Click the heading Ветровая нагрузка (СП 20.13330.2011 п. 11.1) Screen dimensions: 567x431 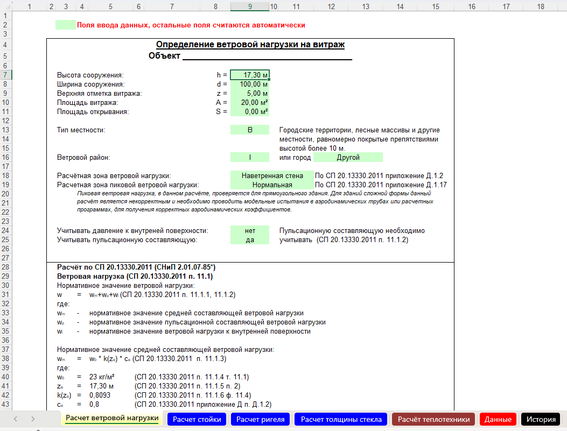[135, 277]
